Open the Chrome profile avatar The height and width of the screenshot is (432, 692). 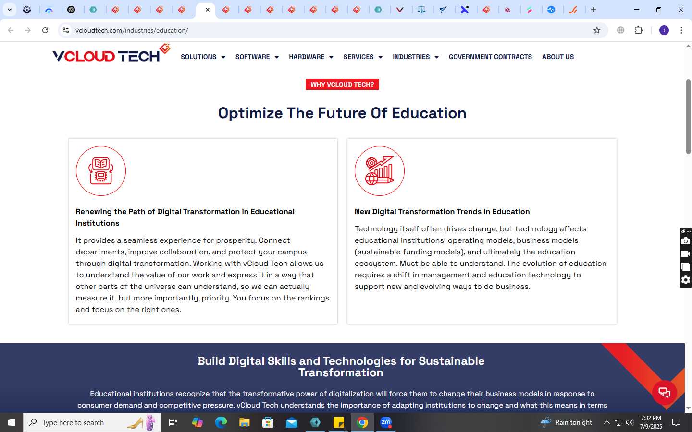pos(664,30)
